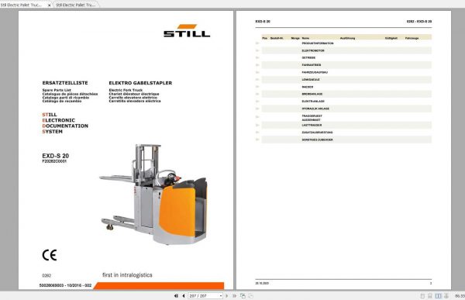The height and width of the screenshot is (300, 465).
Task: Click the Bestell-Nr. column header
Action: [277, 38]
